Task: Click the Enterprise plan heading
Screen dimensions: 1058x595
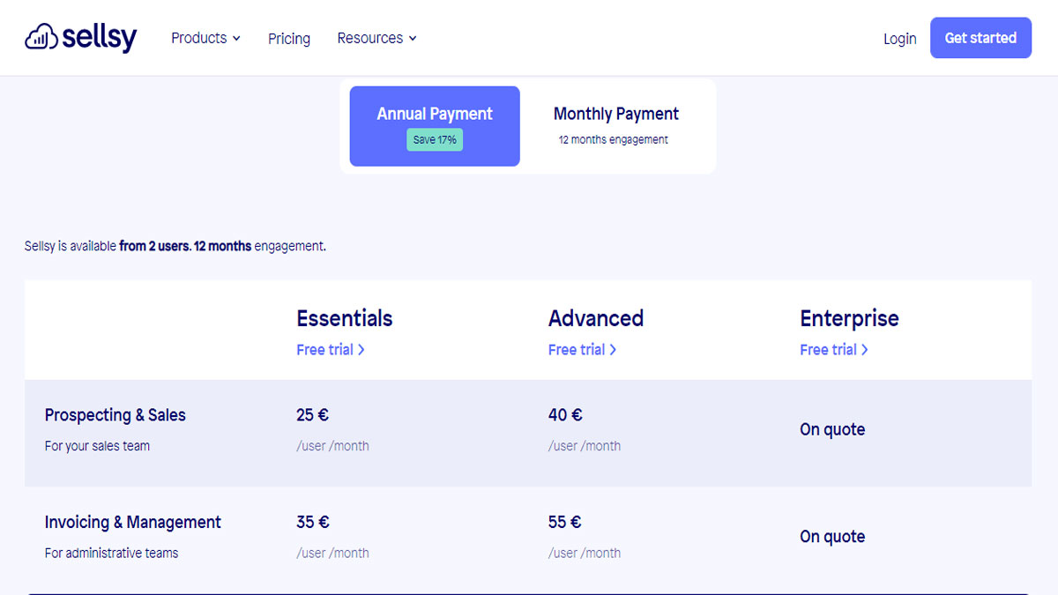Action: 849,318
